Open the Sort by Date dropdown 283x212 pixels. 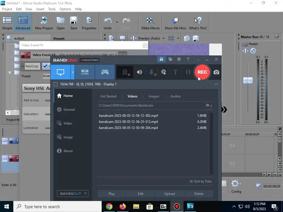point(201,181)
